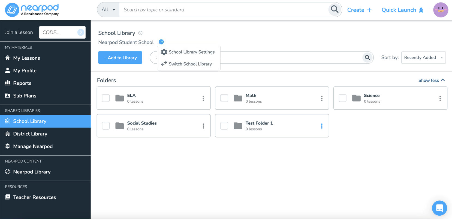Screen dimensions: 452x220
Task: Open My Profile in sidebar
Action: pos(45,71)
